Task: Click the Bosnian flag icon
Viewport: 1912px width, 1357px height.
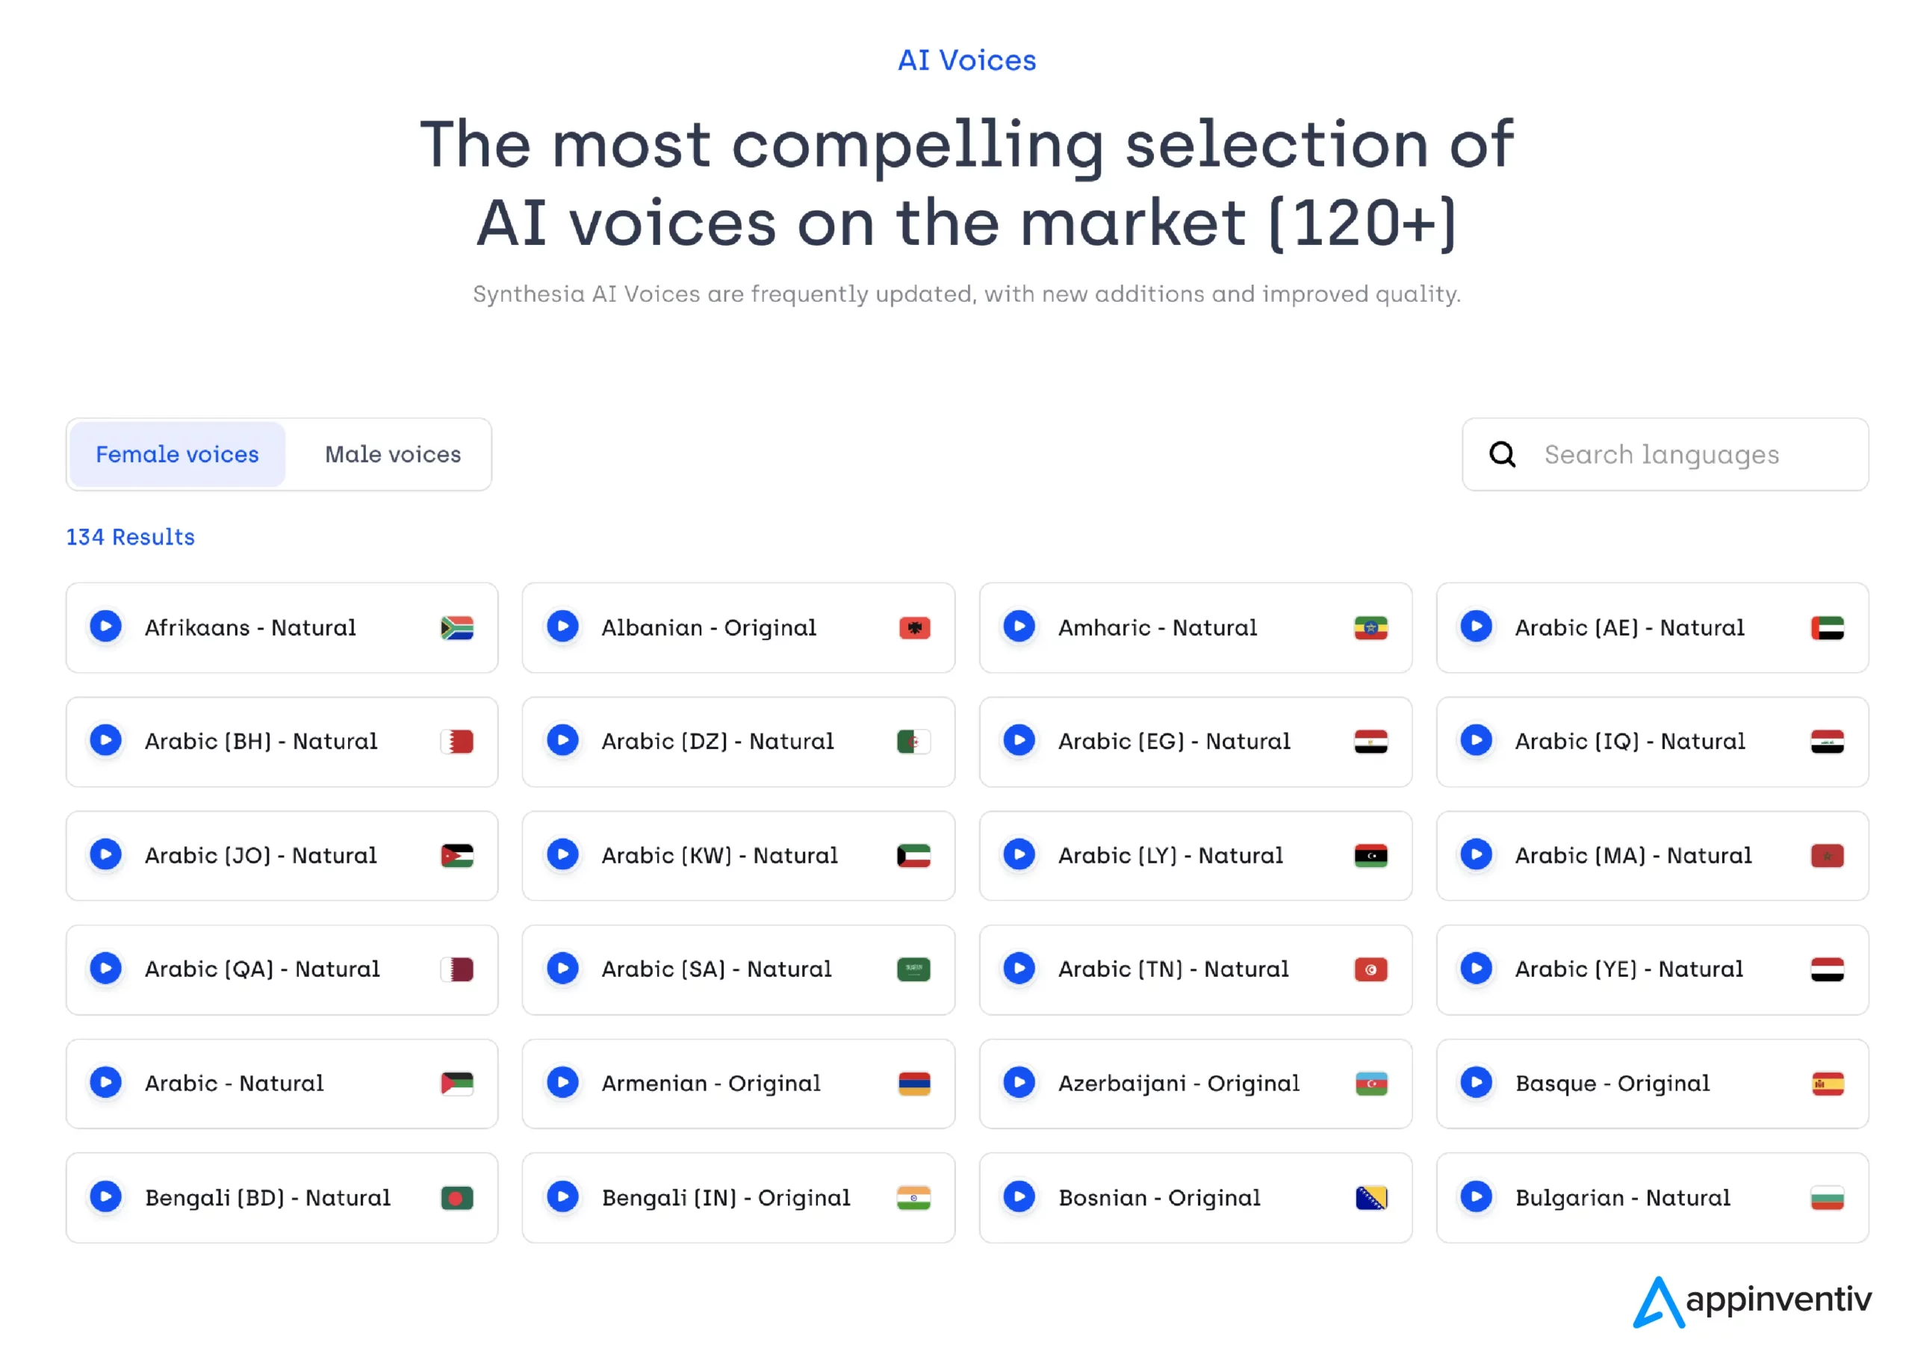Action: click(1371, 1197)
